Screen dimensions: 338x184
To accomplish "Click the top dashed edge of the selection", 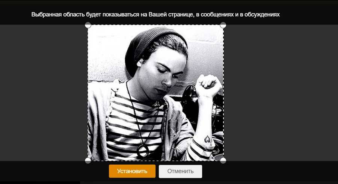I will (x=155, y=25).
